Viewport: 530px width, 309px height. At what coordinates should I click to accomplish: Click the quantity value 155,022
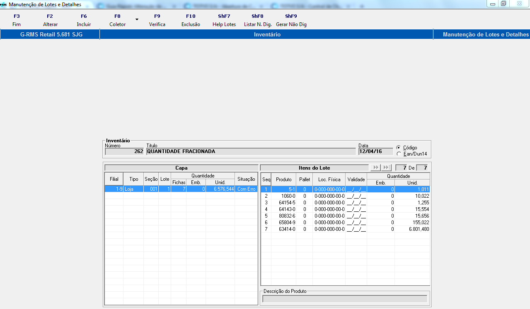(412, 222)
